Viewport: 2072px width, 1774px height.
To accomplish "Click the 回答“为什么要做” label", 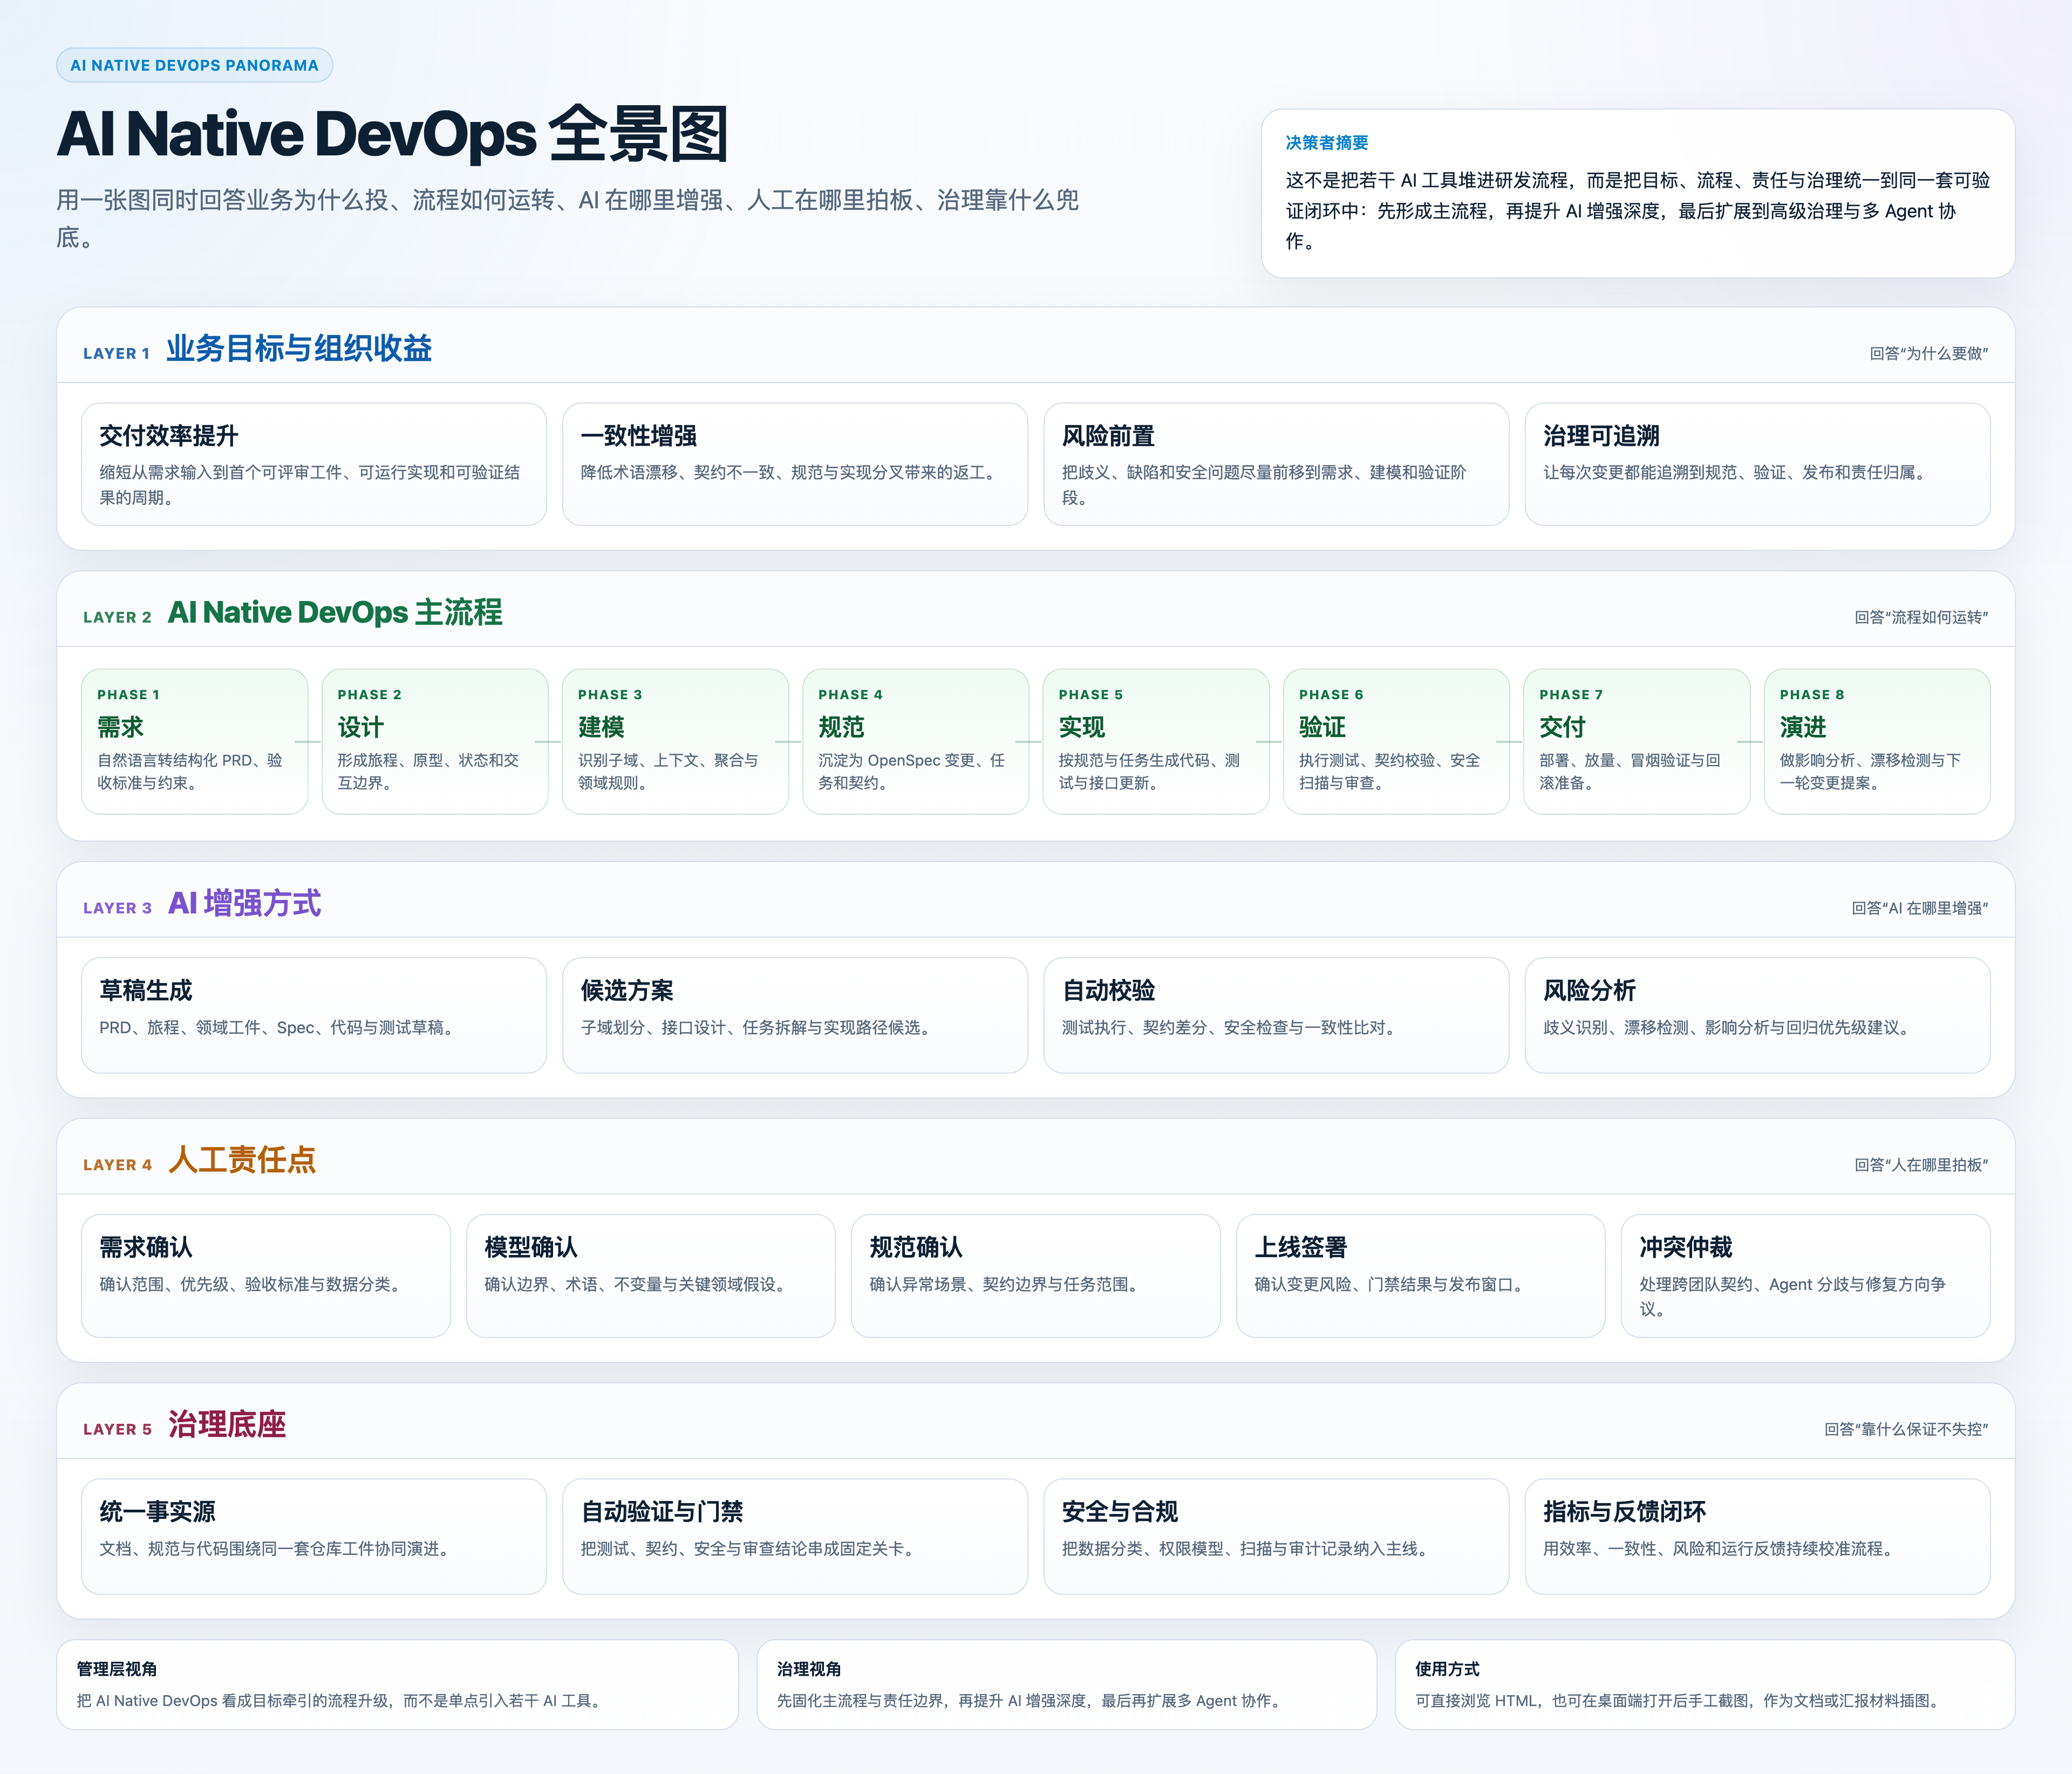I will coord(1928,353).
